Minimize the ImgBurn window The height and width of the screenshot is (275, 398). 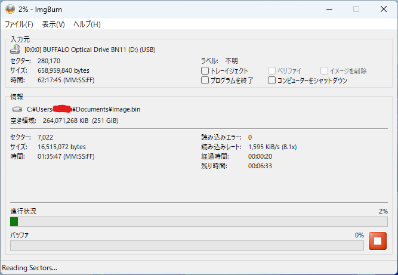(x=328, y=9)
